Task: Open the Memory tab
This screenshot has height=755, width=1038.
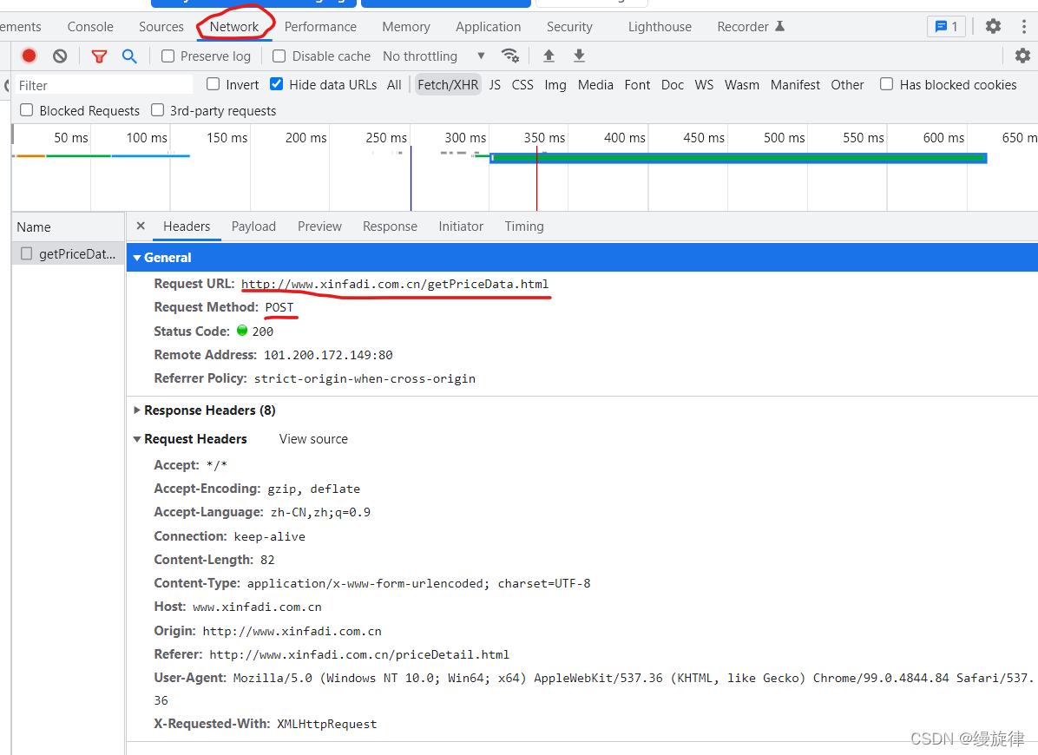Action: 406,27
